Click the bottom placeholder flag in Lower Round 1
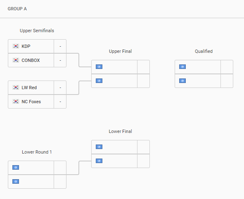Image resolution: width=244 pixels, height=199 pixels. (x=16, y=181)
